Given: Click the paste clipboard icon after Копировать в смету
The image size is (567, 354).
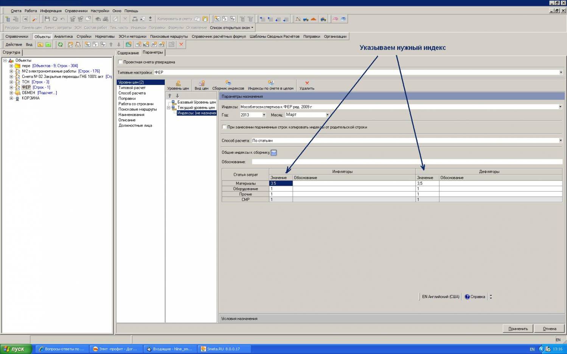Looking at the screenshot, I should pos(205,19).
